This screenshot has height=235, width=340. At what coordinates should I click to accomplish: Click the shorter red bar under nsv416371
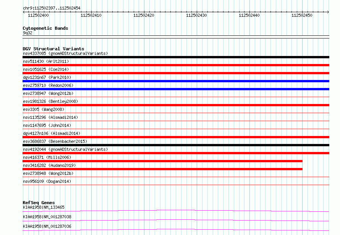162,161
